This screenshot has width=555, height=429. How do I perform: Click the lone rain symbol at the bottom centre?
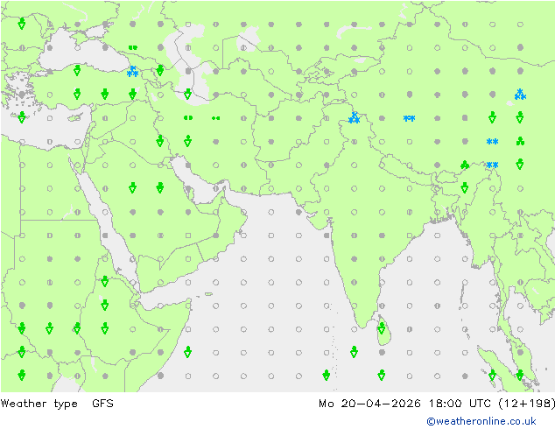coord(326,375)
